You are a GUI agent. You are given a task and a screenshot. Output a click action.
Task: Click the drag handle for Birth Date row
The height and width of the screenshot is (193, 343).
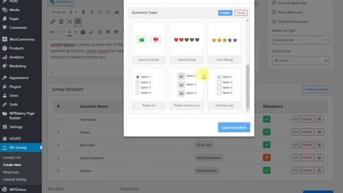click(319, 145)
